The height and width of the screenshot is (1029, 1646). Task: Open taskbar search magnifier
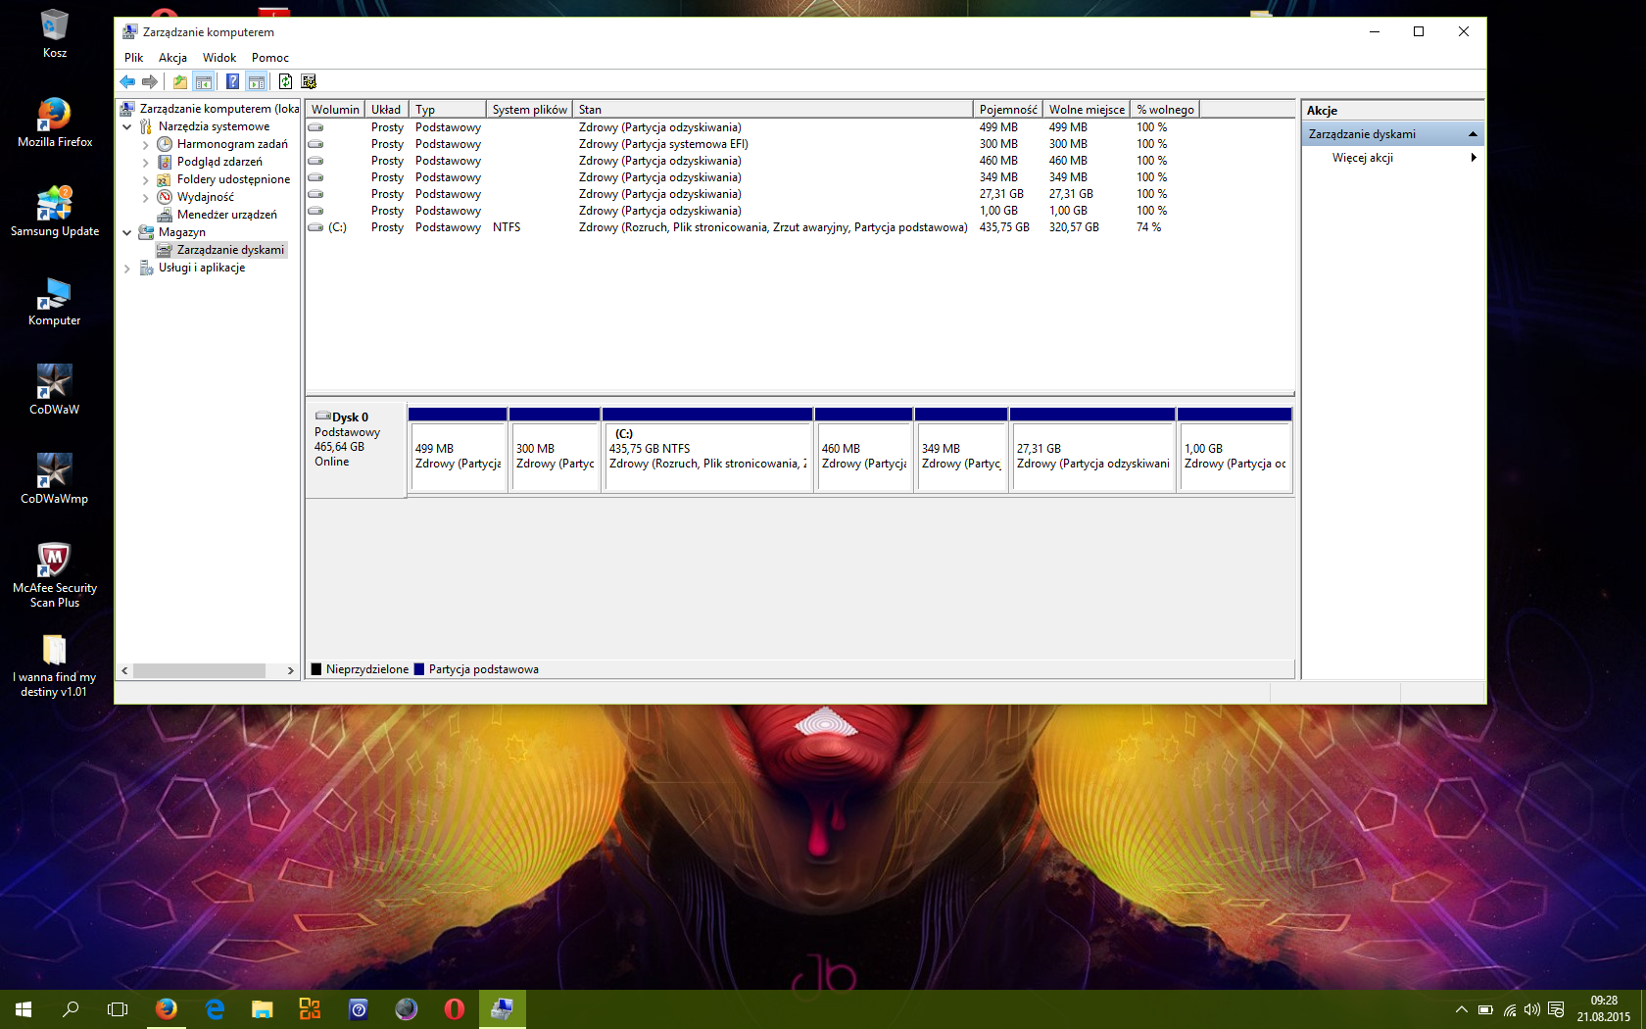[71, 1009]
